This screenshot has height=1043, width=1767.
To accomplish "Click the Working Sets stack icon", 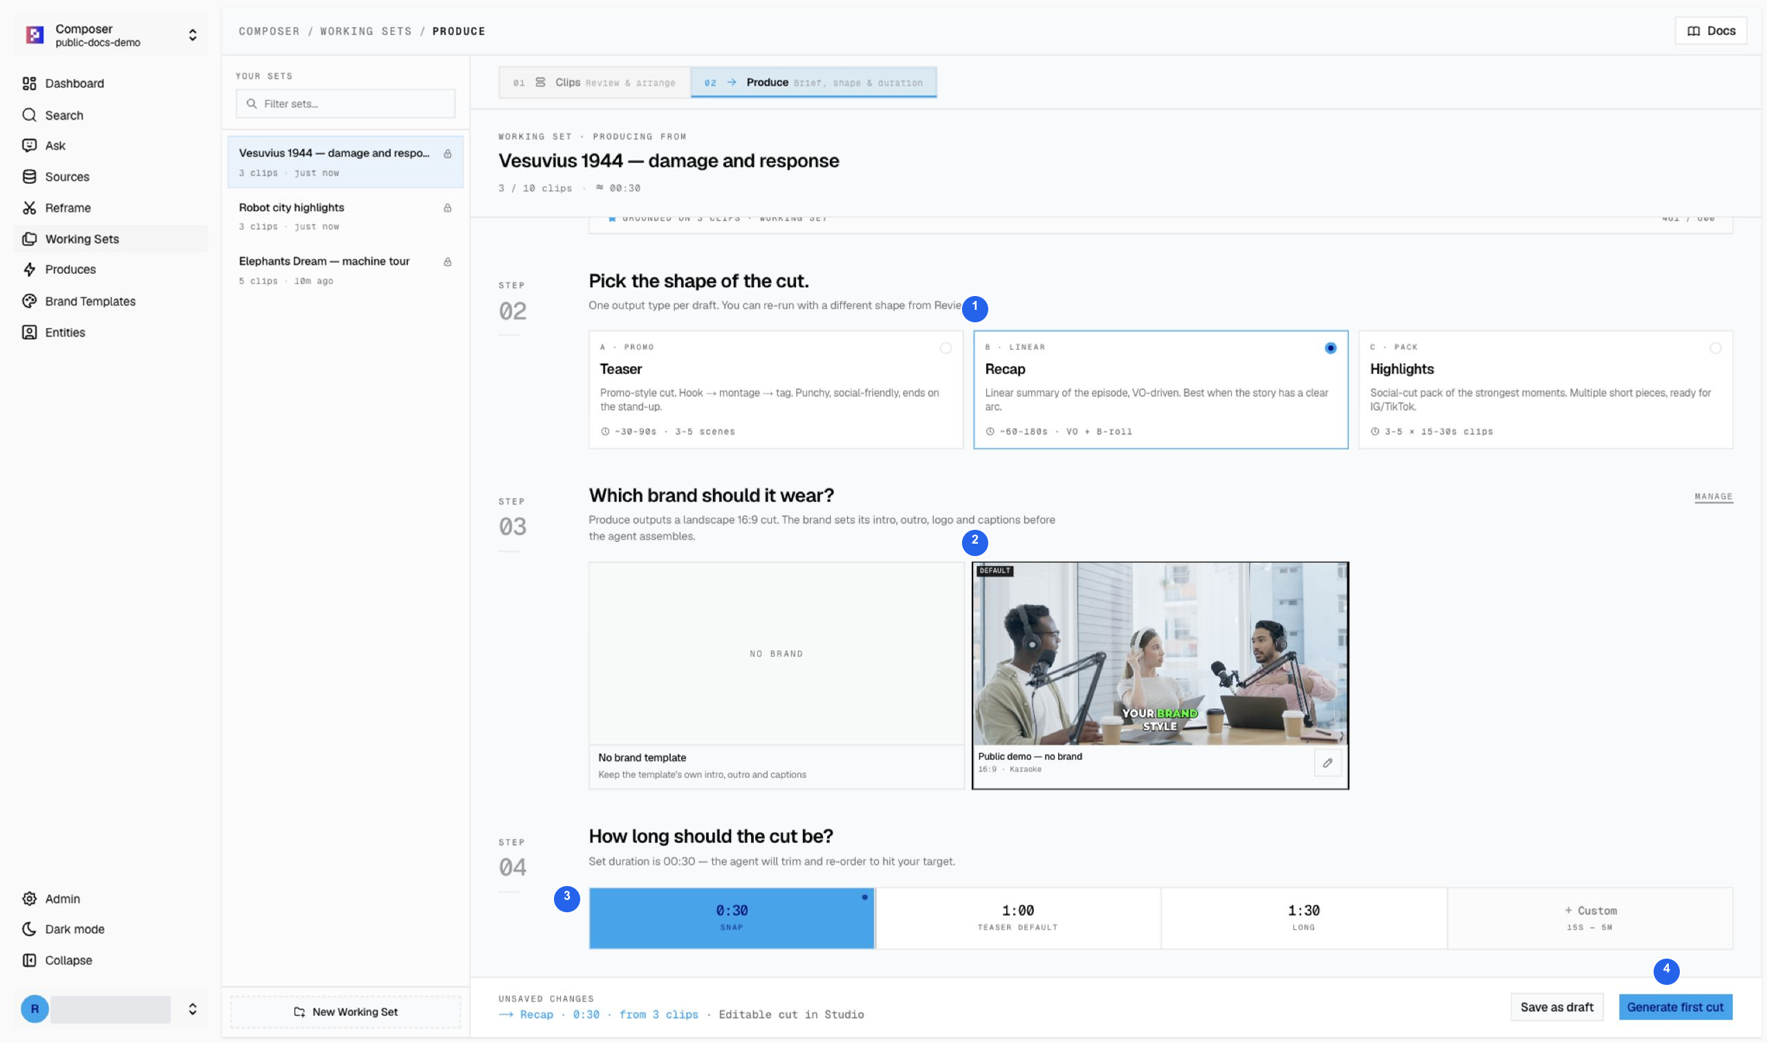I will click(x=29, y=239).
